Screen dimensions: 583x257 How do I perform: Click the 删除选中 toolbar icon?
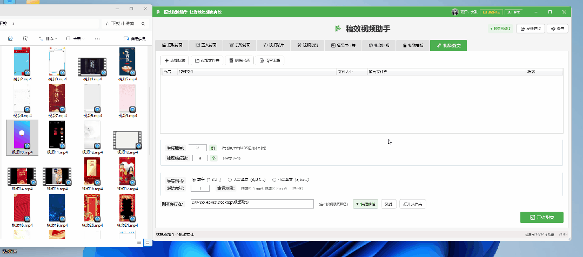tap(231, 60)
